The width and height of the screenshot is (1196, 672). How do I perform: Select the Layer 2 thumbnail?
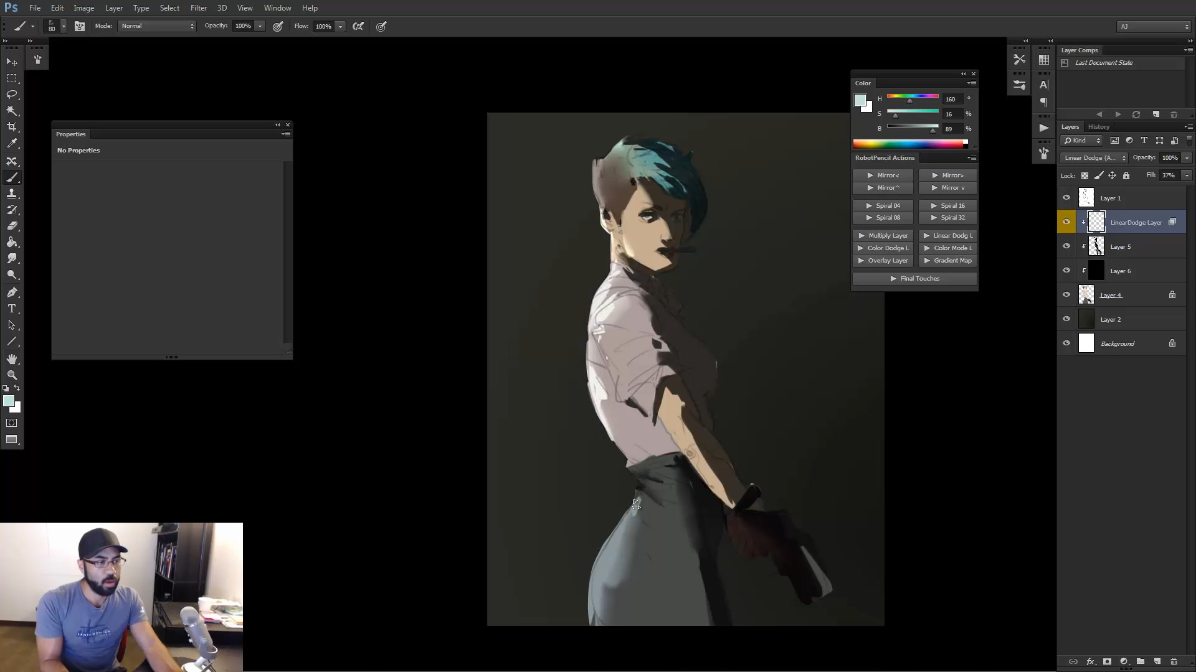1086,319
